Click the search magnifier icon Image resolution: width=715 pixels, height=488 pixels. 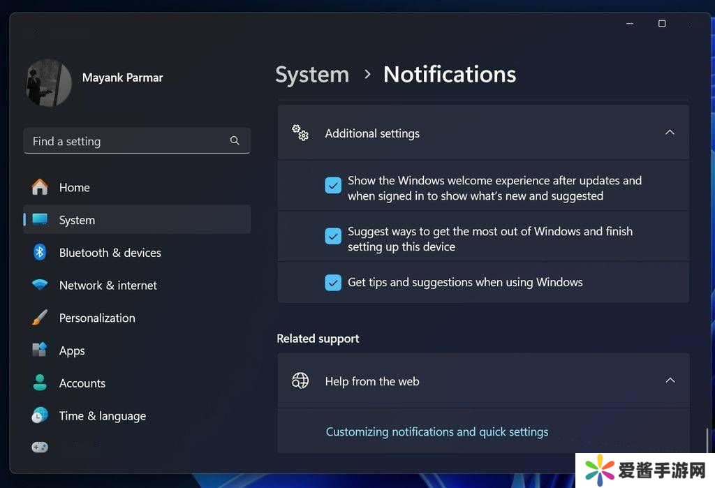(x=235, y=141)
